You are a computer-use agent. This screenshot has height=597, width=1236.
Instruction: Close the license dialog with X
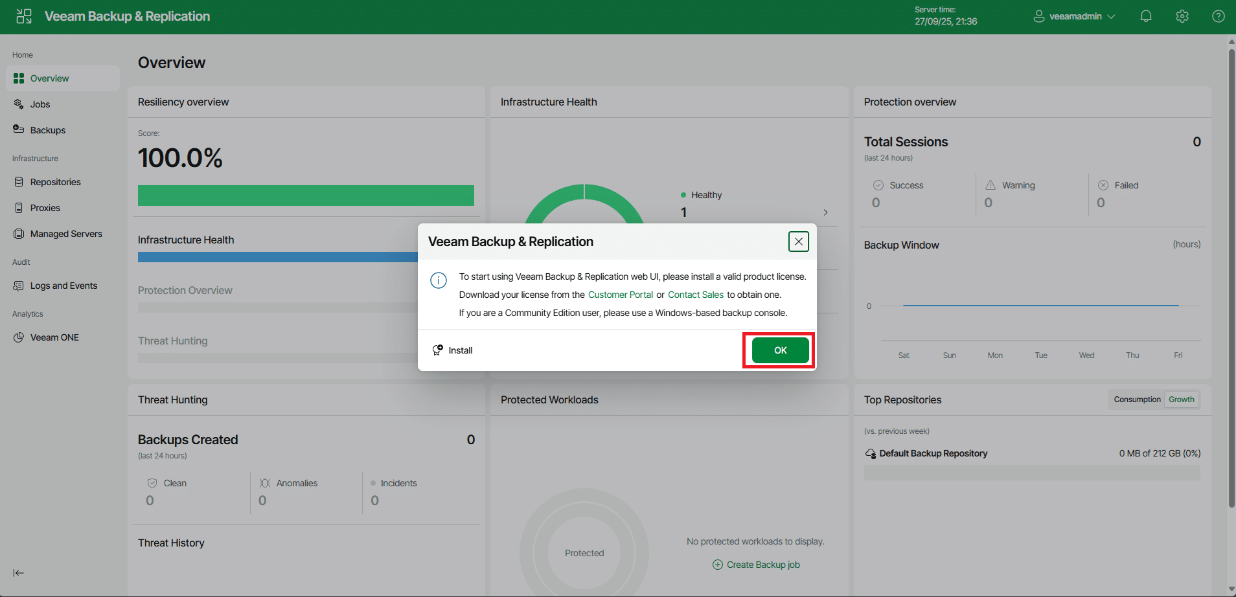[798, 242]
